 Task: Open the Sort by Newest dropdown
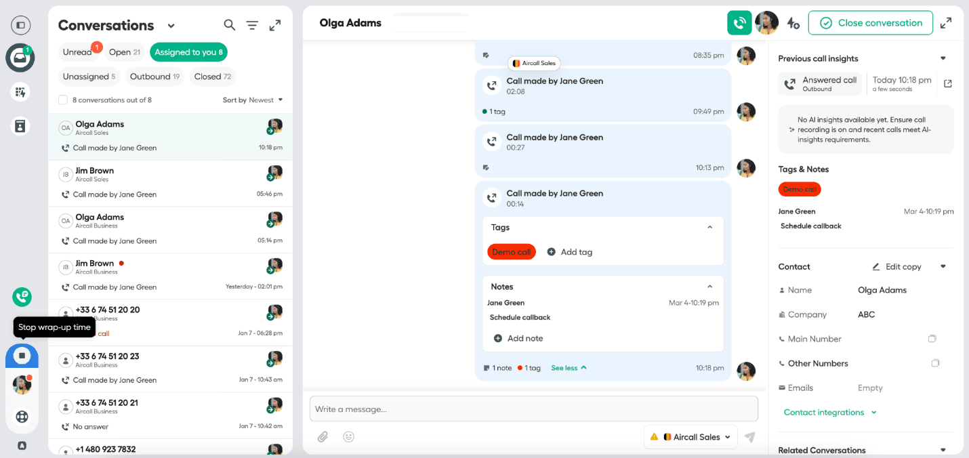(x=253, y=100)
